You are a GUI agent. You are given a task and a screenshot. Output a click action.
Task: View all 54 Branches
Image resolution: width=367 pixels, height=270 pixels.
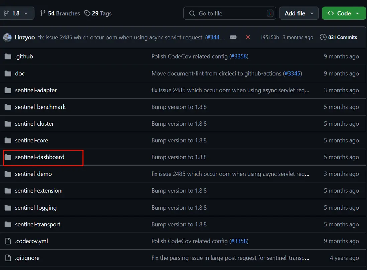coord(64,13)
